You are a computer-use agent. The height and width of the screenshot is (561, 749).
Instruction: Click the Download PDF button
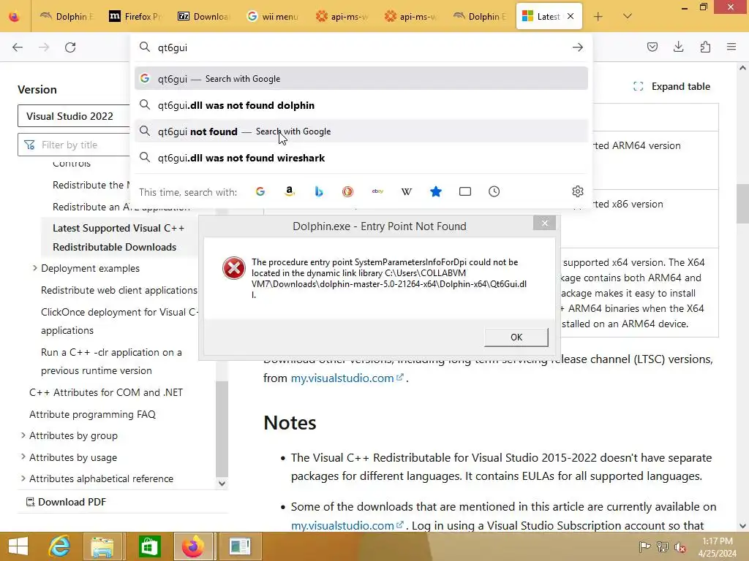tap(66, 502)
